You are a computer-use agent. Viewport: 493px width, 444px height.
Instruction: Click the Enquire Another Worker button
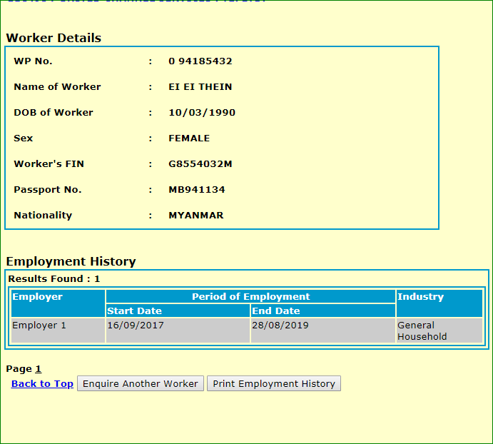(141, 383)
